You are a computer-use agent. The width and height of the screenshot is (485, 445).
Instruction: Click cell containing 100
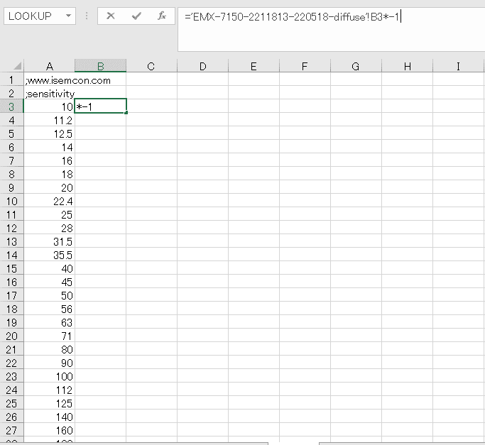[x=49, y=376]
